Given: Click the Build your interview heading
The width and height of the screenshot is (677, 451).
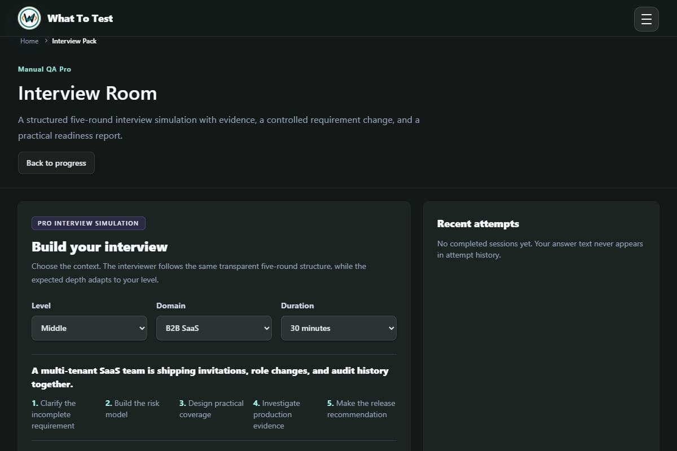Looking at the screenshot, I should [100, 247].
